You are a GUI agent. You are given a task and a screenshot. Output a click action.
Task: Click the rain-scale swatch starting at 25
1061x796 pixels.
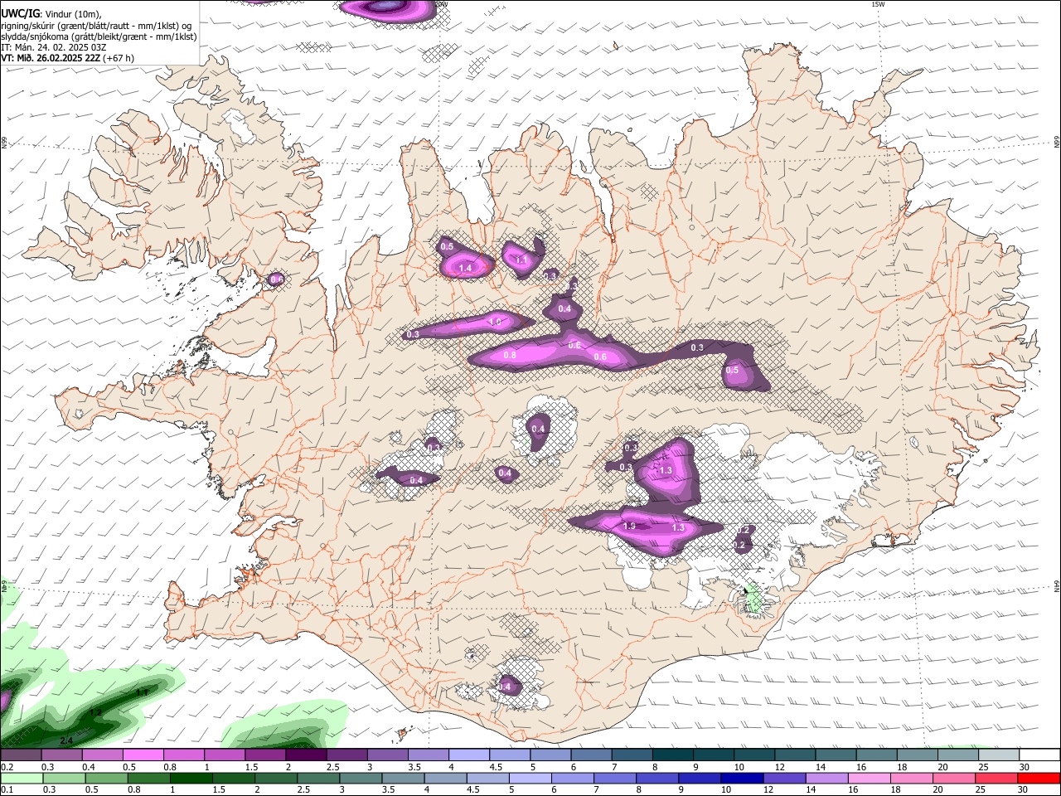click(x=997, y=778)
